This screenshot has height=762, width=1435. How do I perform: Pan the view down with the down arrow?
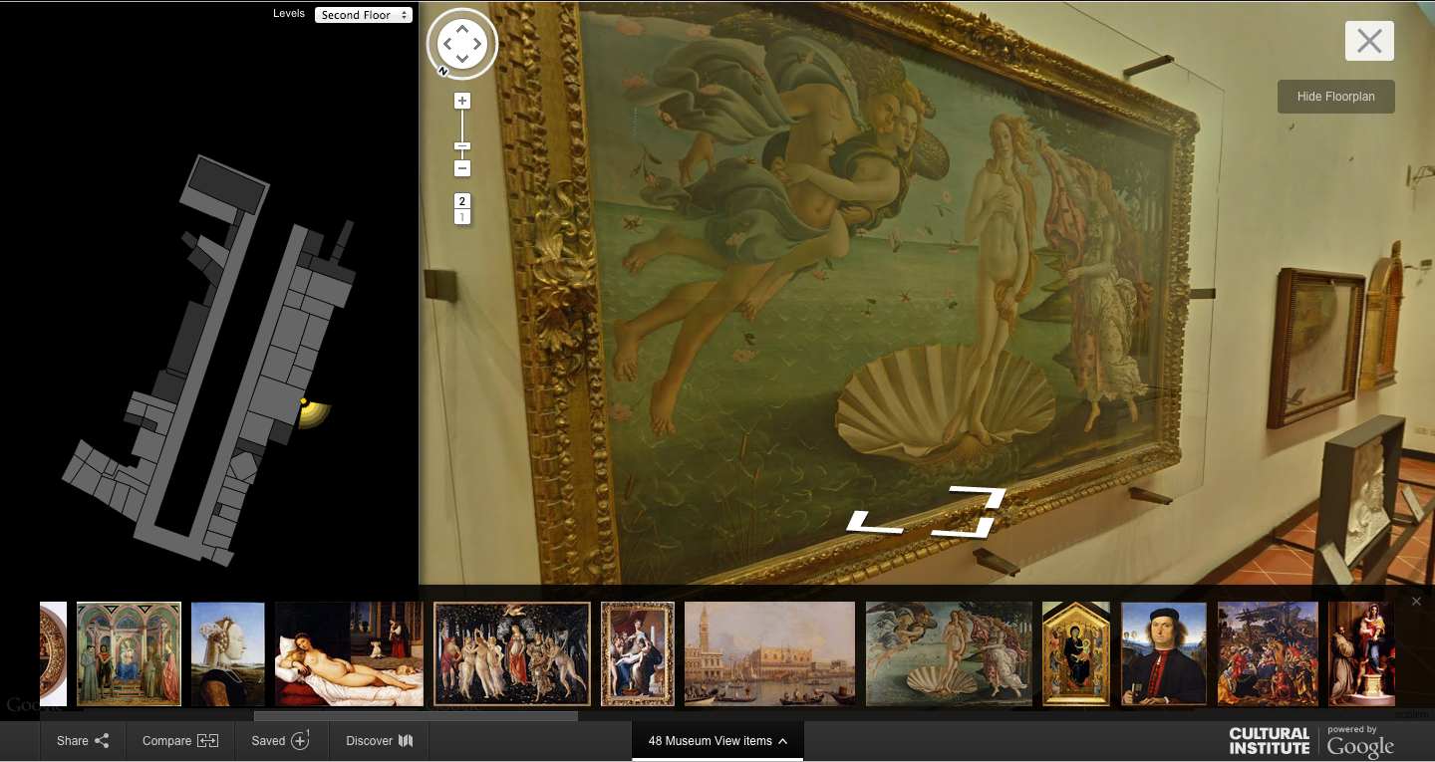click(462, 59)
